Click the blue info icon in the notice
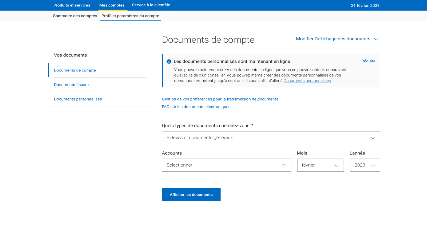 [x=169, y=62]
